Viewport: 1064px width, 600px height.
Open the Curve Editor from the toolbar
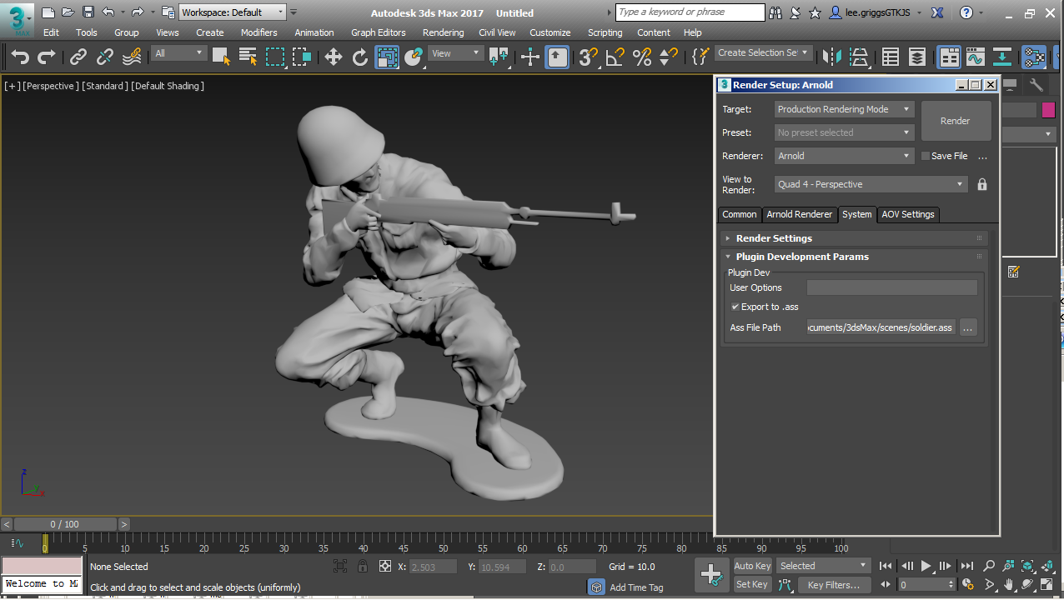[x=976, y=57]
